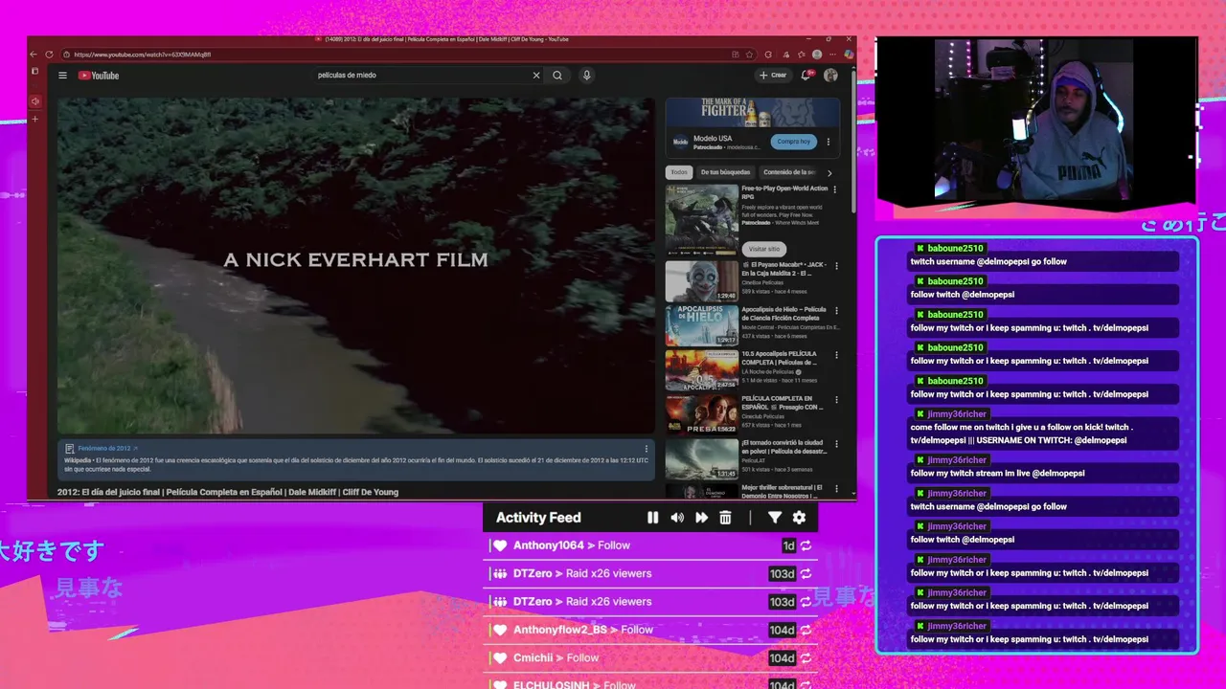Pause the Activity Feed
This screenshot has height=689, width=1226.
point(652,518)
